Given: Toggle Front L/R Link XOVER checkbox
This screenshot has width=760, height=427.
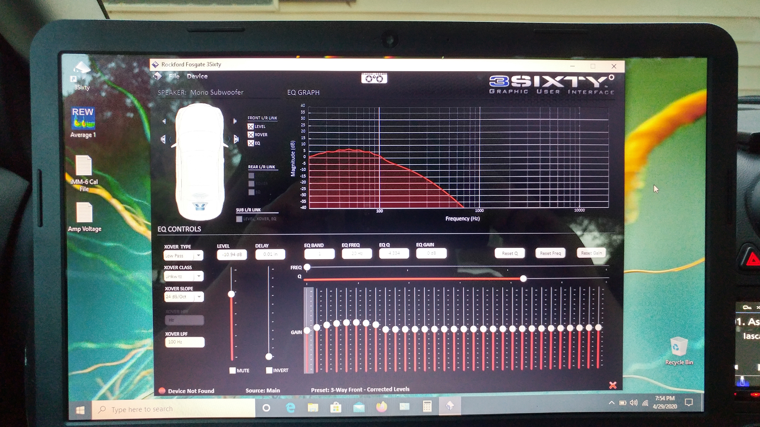Looking at the screenshot, I should (x=251, y=135).
